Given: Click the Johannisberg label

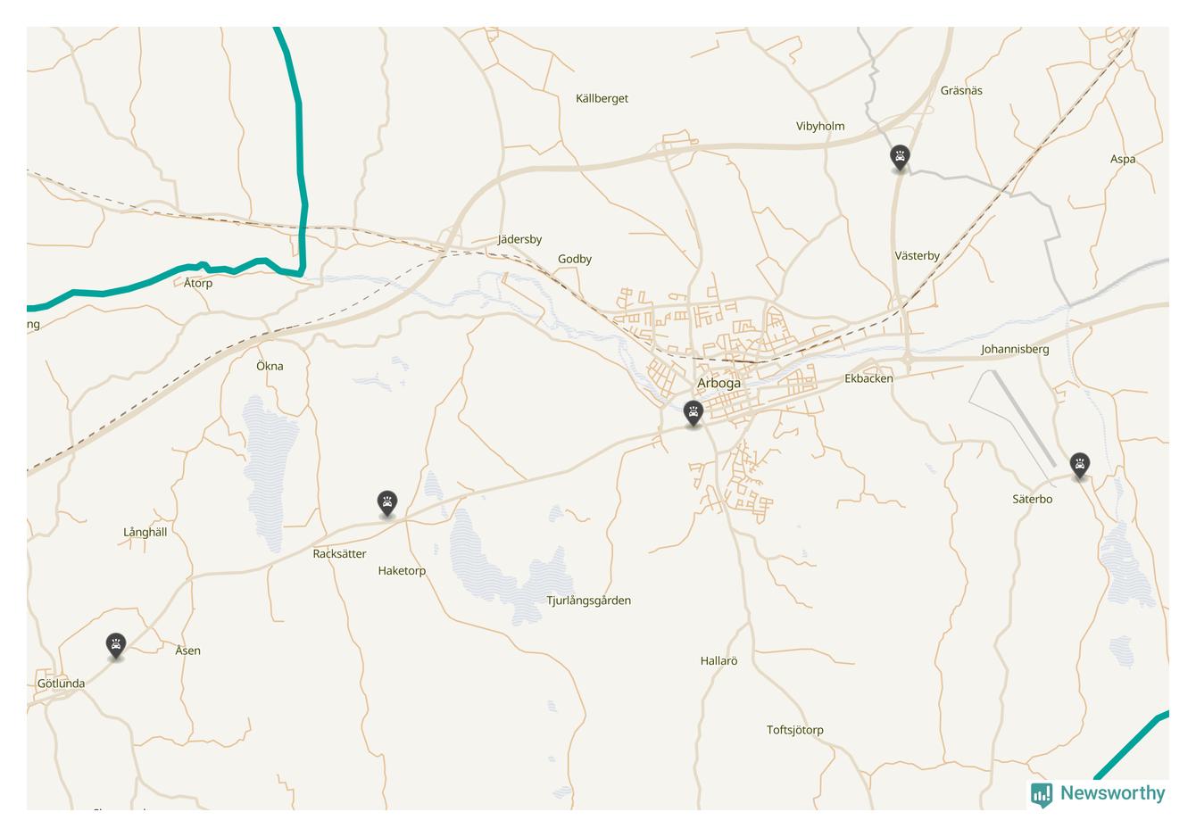Looking at the screenshot, I should point(1015,349).
